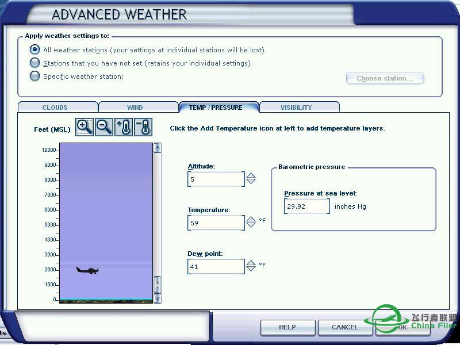Screen dimensions: 460x345
Task: Decrease Dew point with the down arrow
Action: pos(251,269)
